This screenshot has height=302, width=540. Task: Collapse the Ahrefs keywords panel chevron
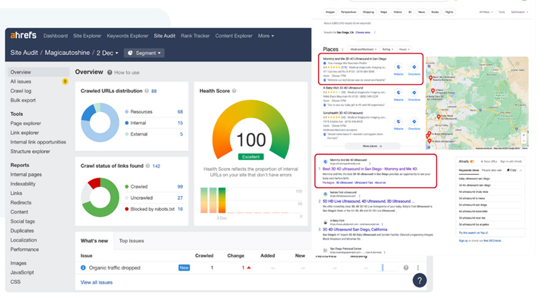[x=521, y=170]
